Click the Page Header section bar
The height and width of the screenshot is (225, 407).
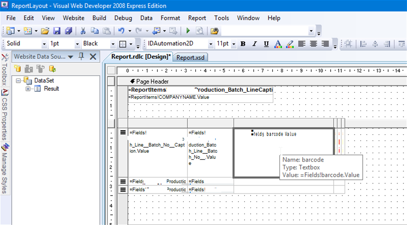(x=262, y=82)
